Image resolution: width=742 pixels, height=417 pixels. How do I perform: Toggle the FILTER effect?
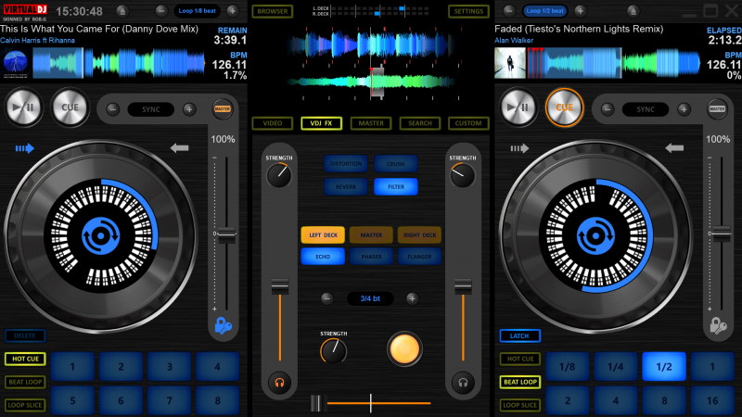(x=396, y=187)
